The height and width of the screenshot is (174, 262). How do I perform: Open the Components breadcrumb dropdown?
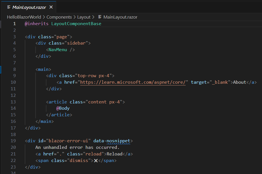point(59,17)
